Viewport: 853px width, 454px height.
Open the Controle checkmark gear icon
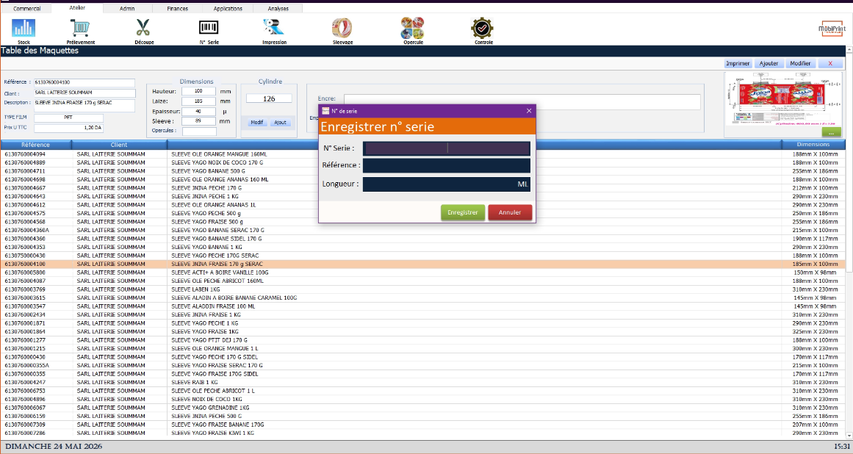tap(482, 28)
